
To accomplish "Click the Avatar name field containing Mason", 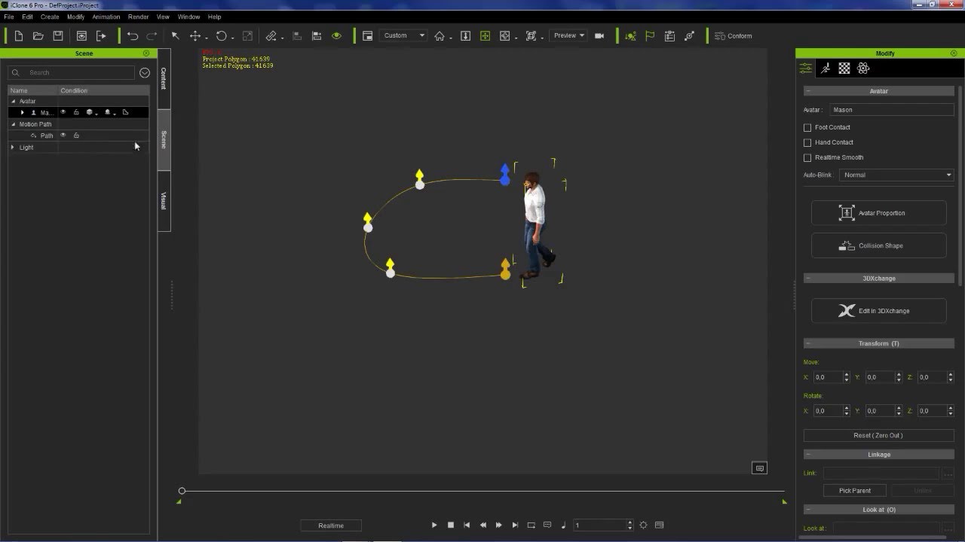I will click(x=892, y=110).
